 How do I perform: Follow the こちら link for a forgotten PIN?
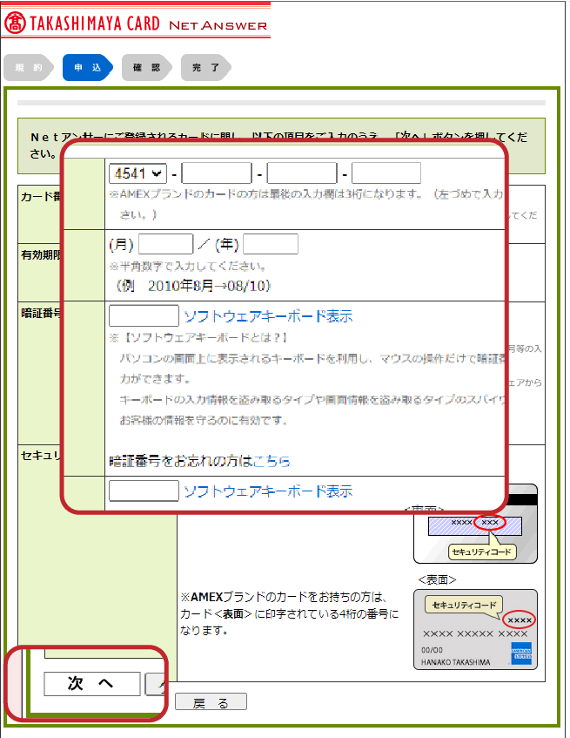(272, 461)
